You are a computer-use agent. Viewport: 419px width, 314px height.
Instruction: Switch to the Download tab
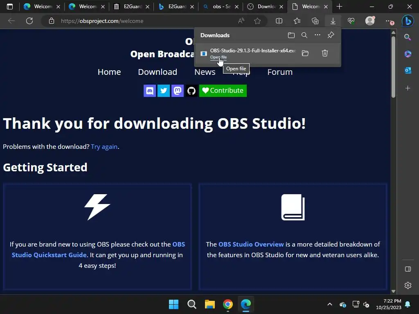[265, 7]
